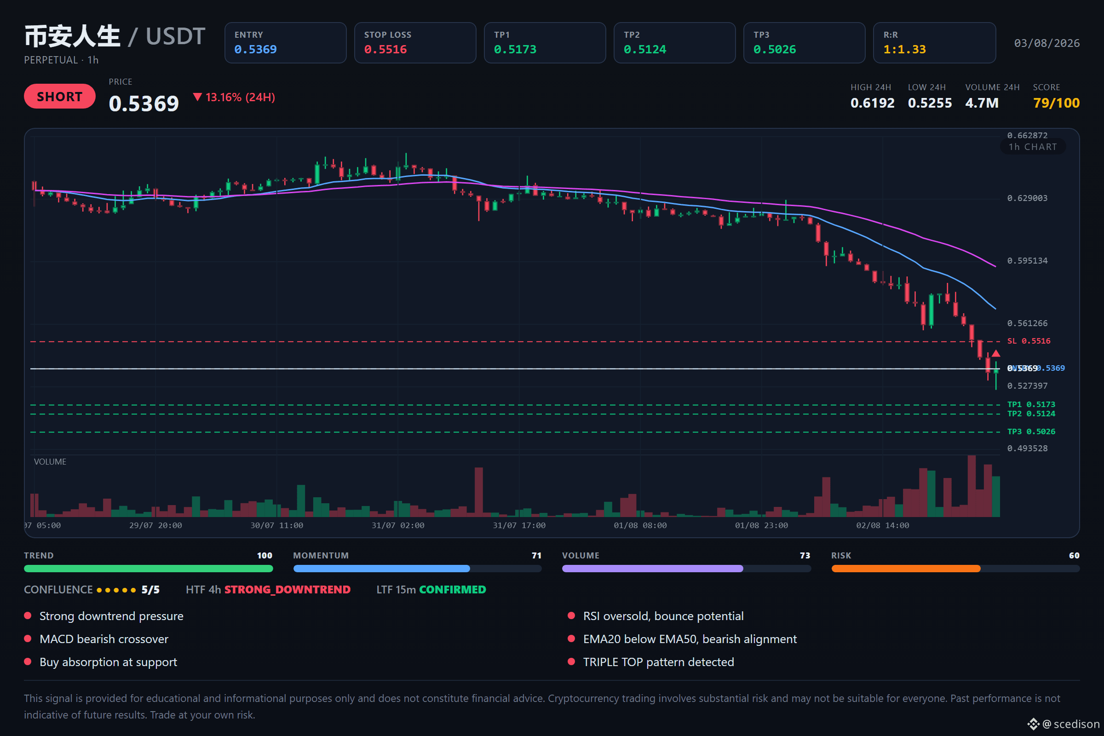Viewport: 1104px width, 736px height.
Task: Open the TP1 0.5173 card
Action: 545,43
